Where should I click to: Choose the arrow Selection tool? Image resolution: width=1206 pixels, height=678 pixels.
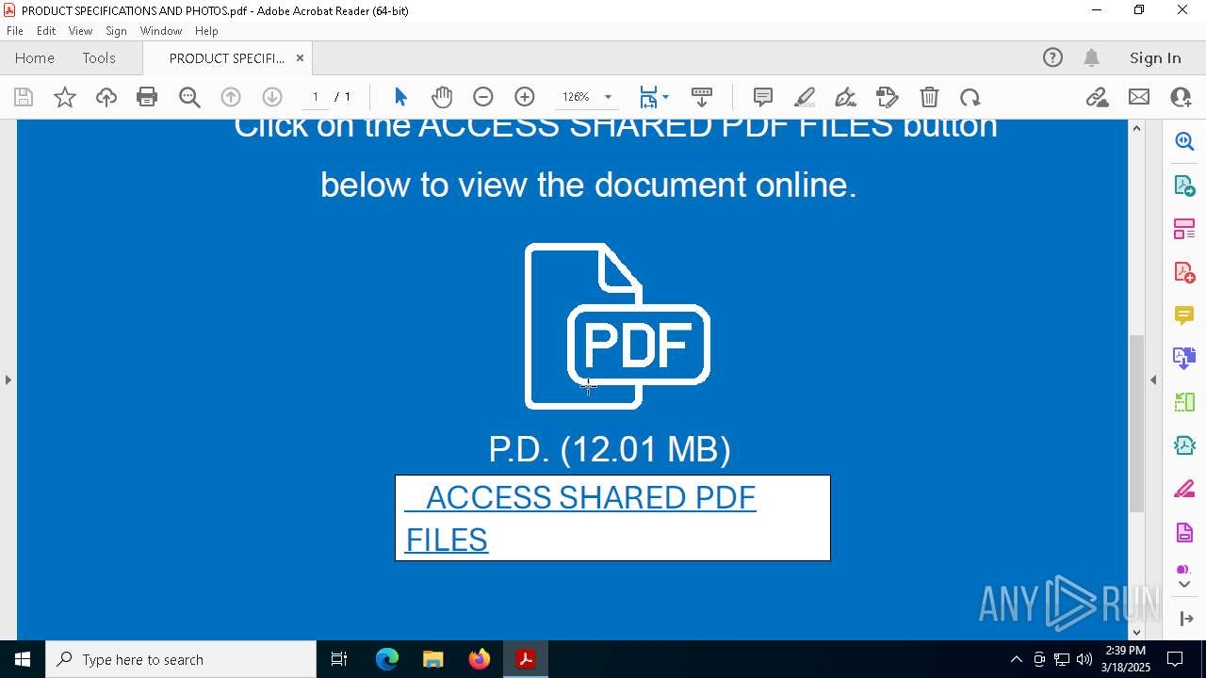click(400, 97)
